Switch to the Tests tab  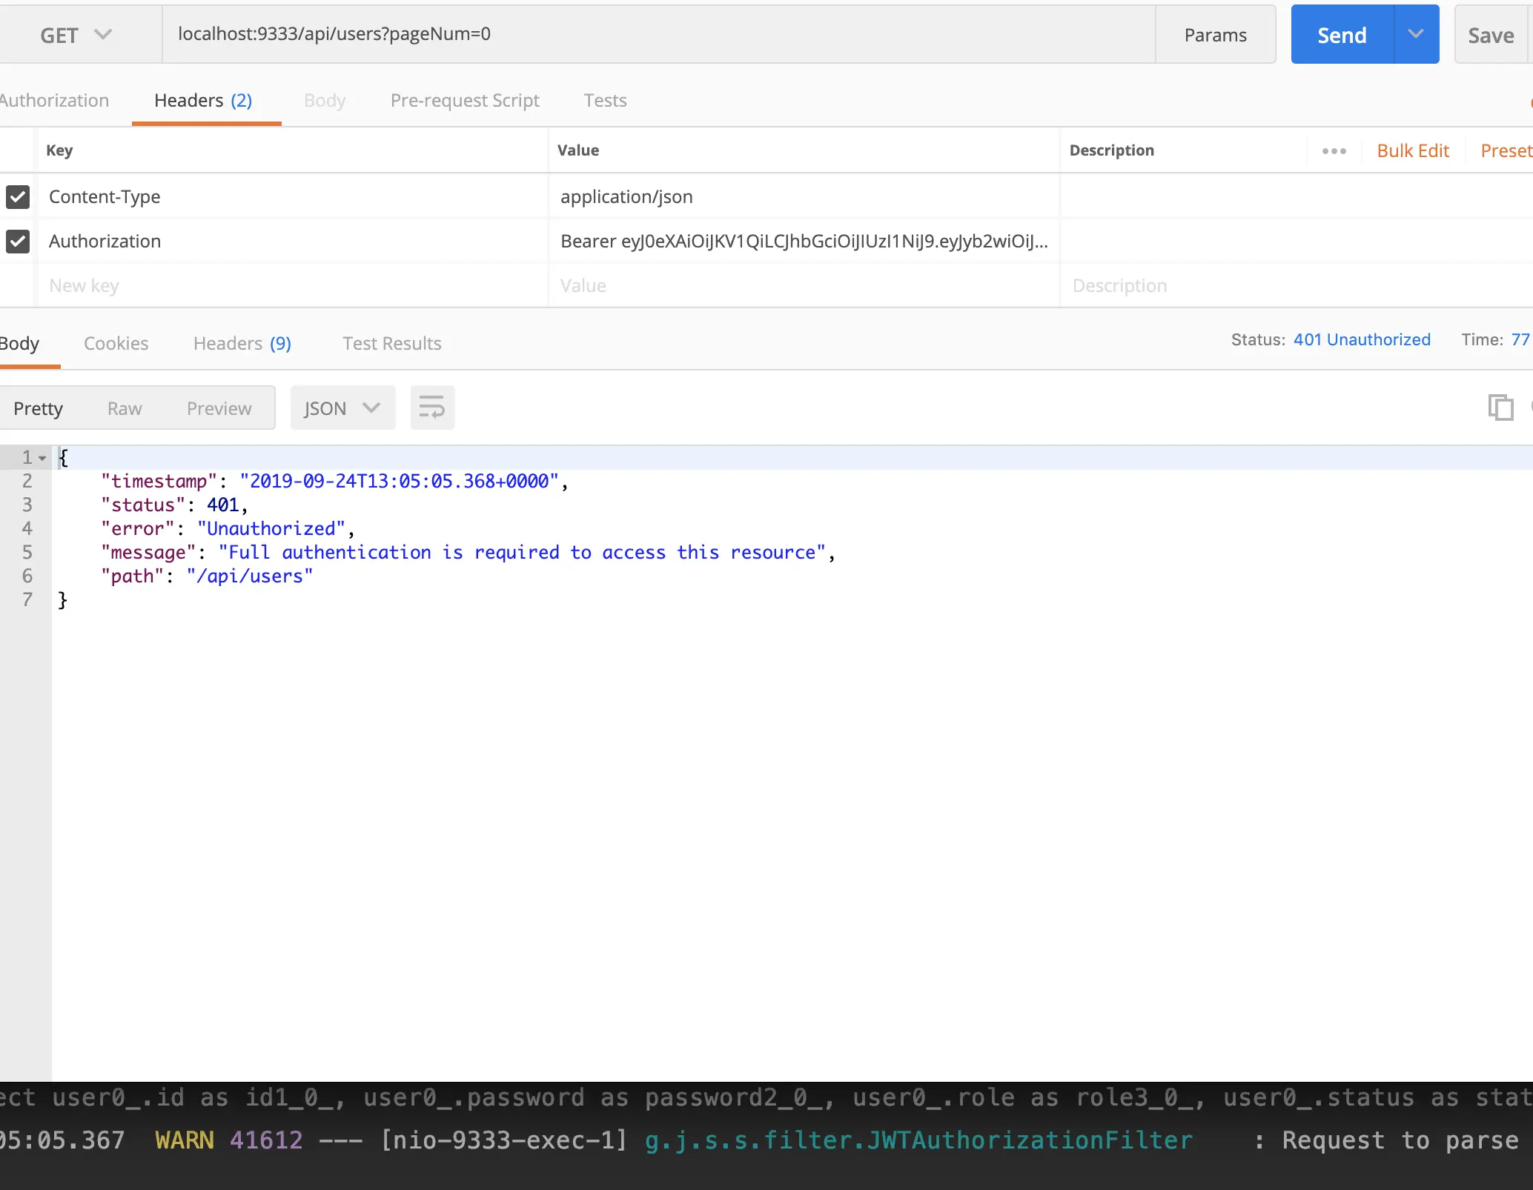pos(604,100)
